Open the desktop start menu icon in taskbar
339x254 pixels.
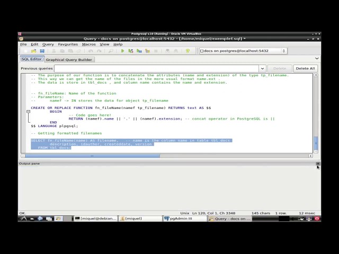pyautogui.click(x=23, y=219)
